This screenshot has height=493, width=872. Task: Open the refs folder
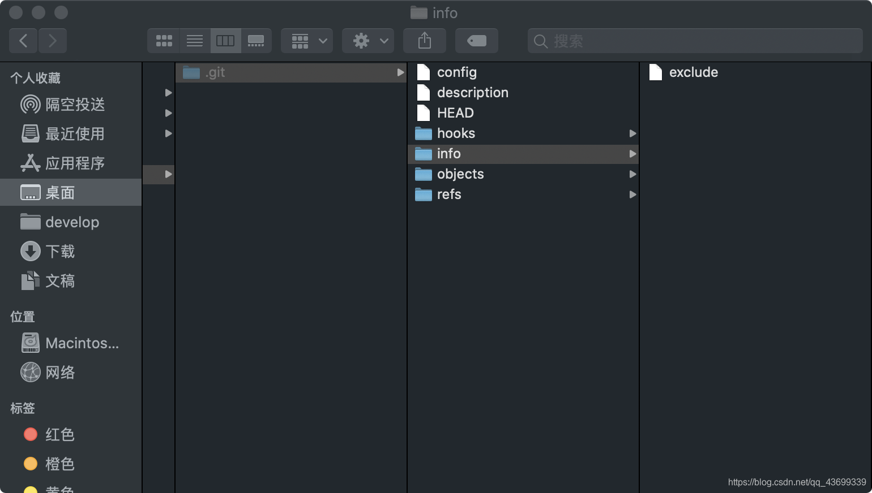(x=523, y=194)
